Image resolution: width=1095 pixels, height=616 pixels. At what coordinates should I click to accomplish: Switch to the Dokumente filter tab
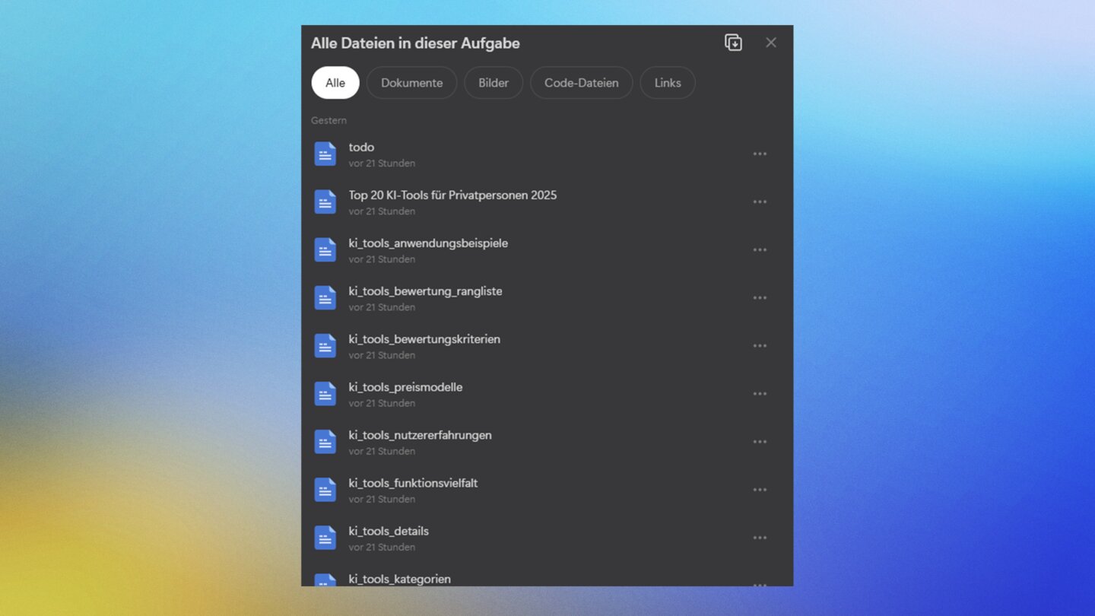click(x=411, y=83)
